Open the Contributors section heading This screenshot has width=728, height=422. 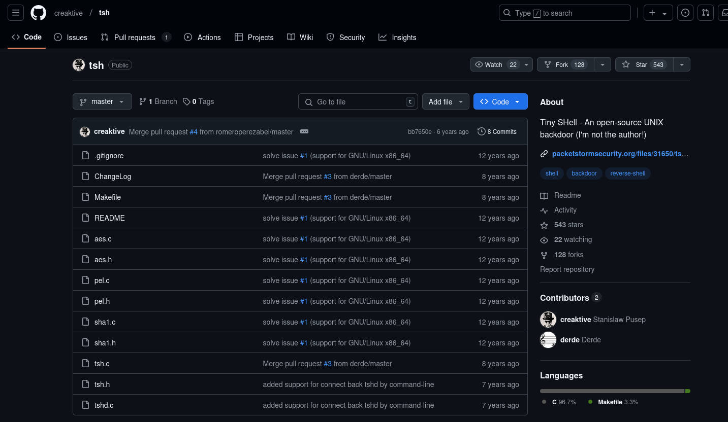pyautogui.click(x=571, y=298)
